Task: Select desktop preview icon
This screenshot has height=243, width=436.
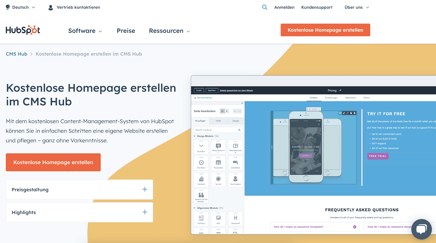Action: (222, 111)
